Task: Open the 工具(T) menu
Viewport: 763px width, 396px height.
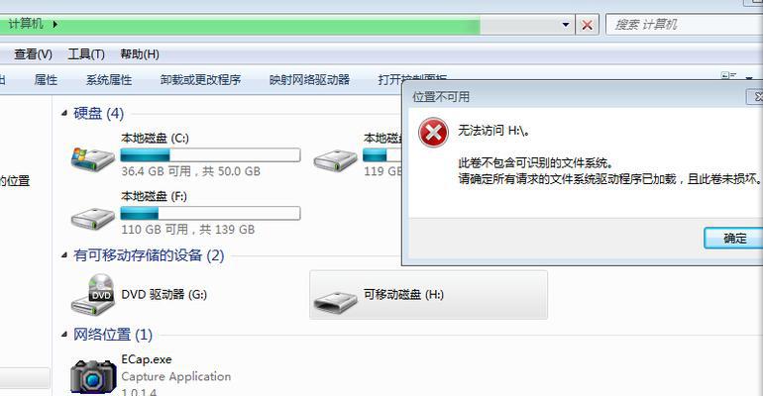Action: tap(86, 54)
